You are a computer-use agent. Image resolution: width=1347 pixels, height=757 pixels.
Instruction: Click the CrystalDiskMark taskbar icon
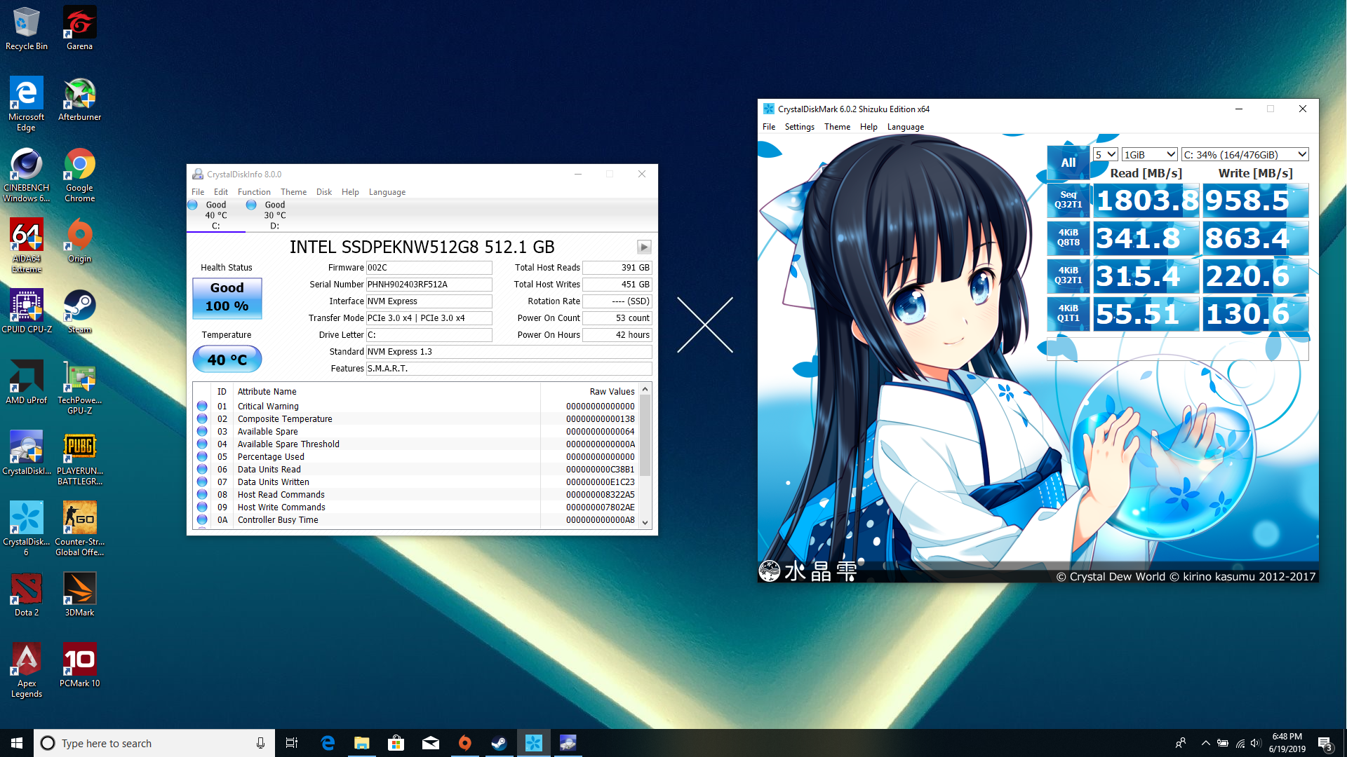pyautogui.click(x=534, y=743)
